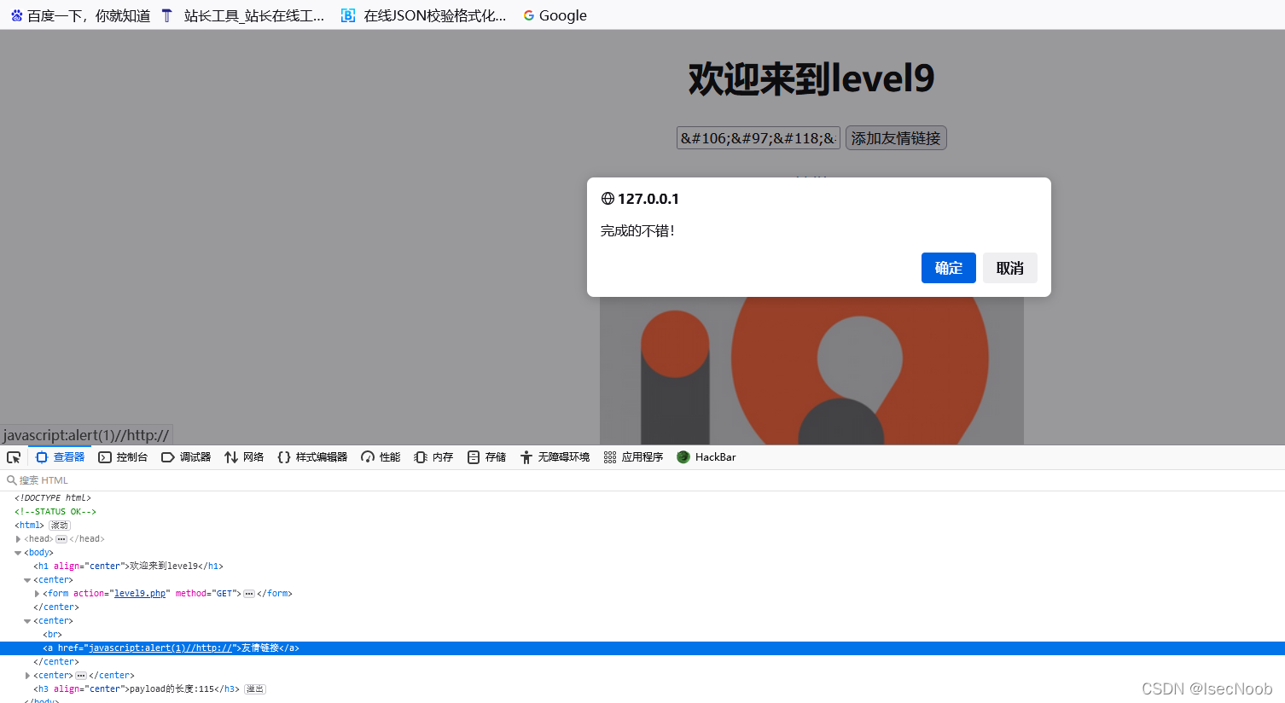This screenshot has height=703, width=1285.
Task: Toggle the 溢出 overflow badge on the h3 node
Action: tap(253, 688)
